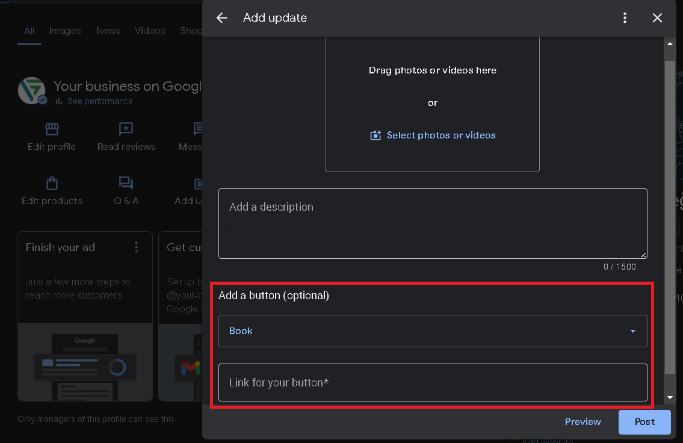This screenshot has width=683, height=443.
Task: Open the Q & A icon
Action: click(126, 183)
